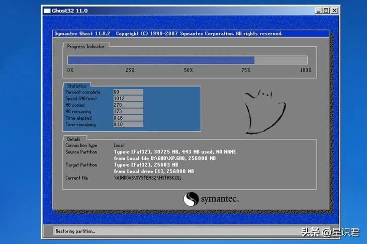
Task: Click the Details group label
Action: click(74, 139)
